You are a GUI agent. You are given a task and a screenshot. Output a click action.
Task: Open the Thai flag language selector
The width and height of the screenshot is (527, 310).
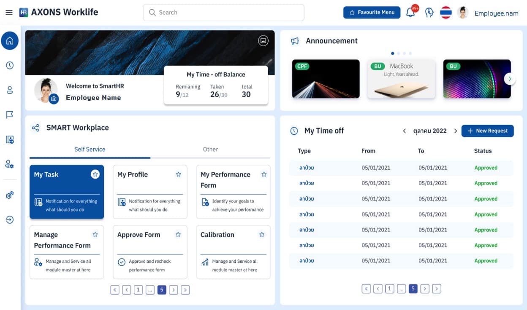tap(446, 13)
